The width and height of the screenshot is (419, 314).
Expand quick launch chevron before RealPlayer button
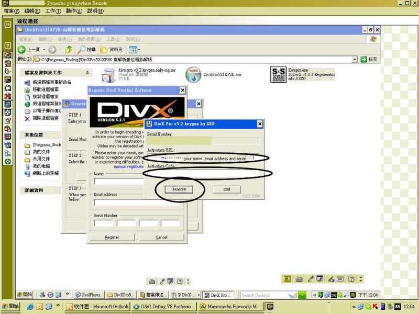[x=67, y=294]
